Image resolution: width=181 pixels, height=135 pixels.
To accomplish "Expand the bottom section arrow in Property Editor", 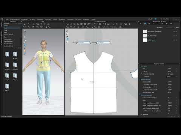I will coord(142,114).
